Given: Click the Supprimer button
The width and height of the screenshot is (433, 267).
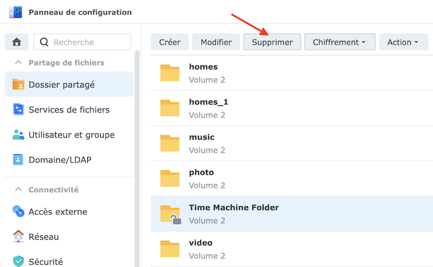Looking at the screenshot, I should pos(272,42).
